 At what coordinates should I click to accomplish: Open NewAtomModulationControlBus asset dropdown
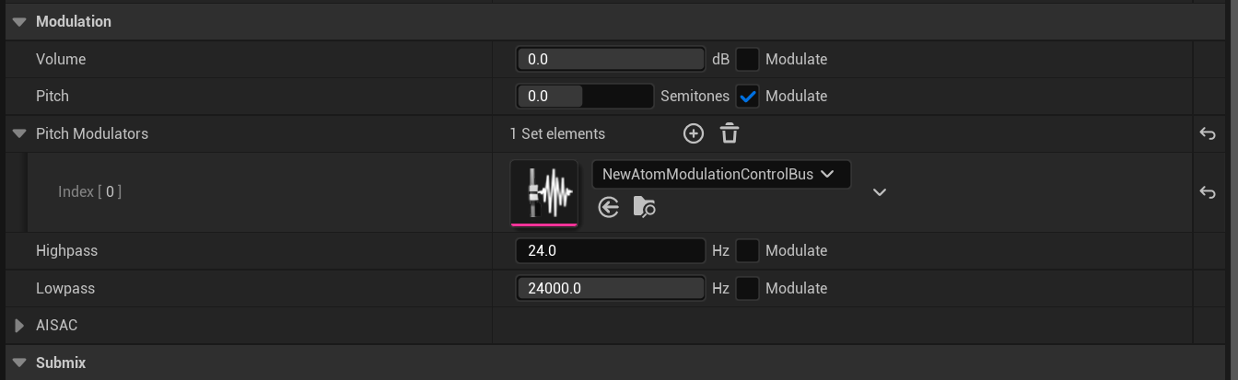click(x=721, y=174)
